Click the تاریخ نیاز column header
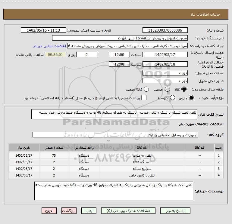Viewport: 232px width, 224px height. tap(24, 148)
